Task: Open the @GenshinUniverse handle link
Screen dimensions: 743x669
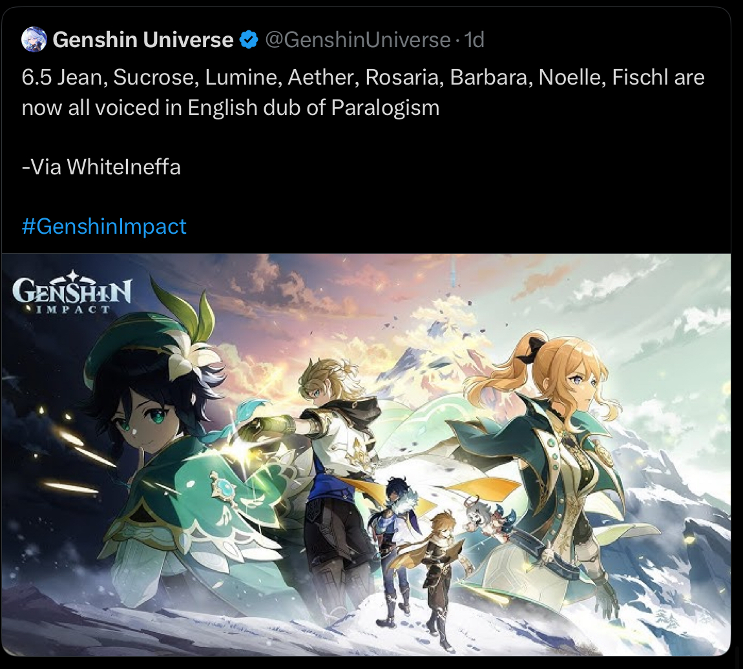Action: point(358,40)
